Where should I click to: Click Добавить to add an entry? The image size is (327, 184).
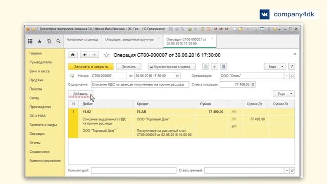(81, 94)
